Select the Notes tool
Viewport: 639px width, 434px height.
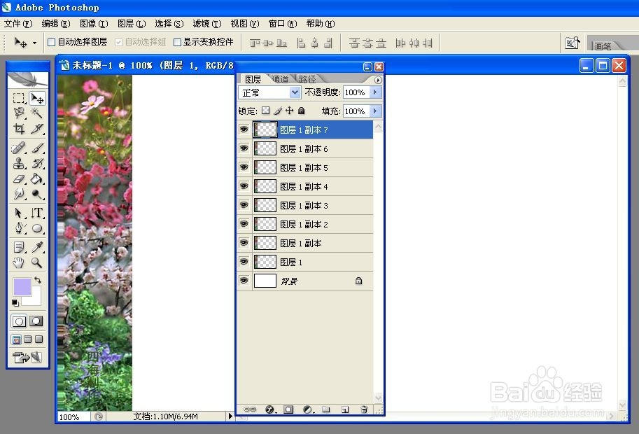(19, 247)
